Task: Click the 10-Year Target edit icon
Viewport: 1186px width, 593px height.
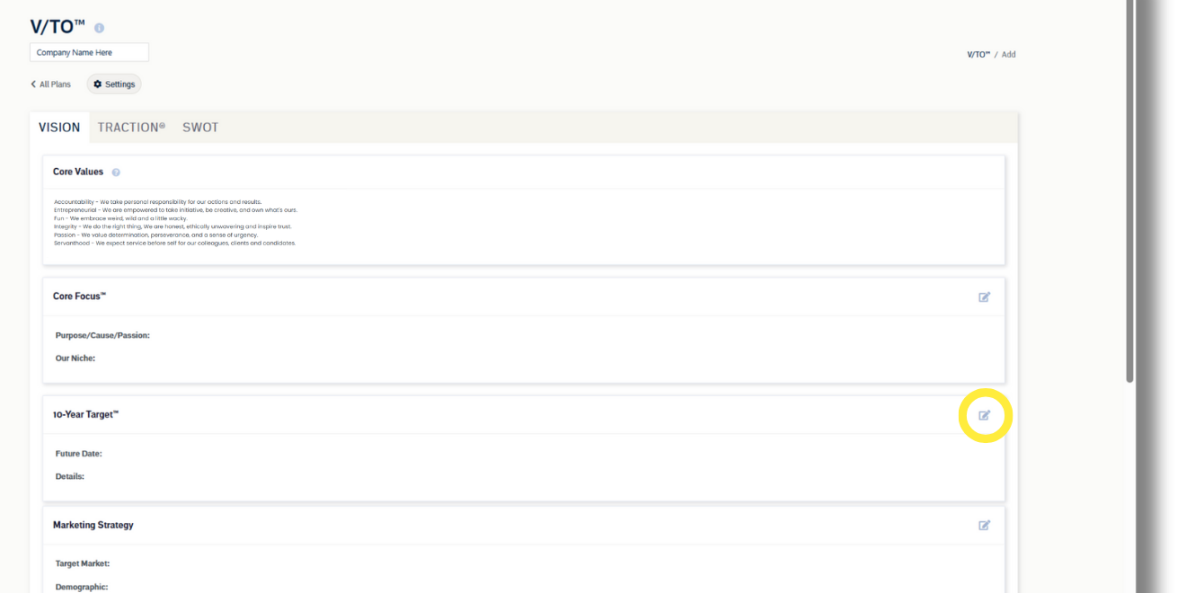Action: (985, 415)
